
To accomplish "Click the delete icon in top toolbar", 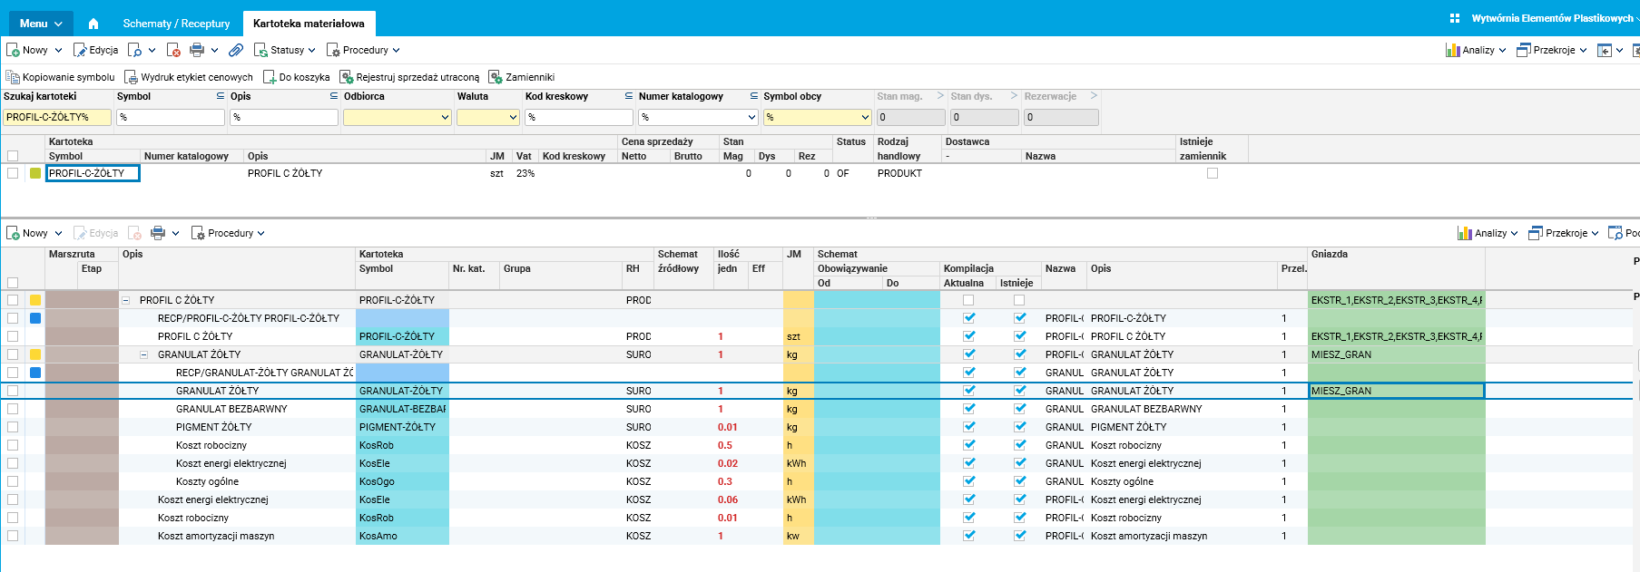I will [x=173, y=51].
